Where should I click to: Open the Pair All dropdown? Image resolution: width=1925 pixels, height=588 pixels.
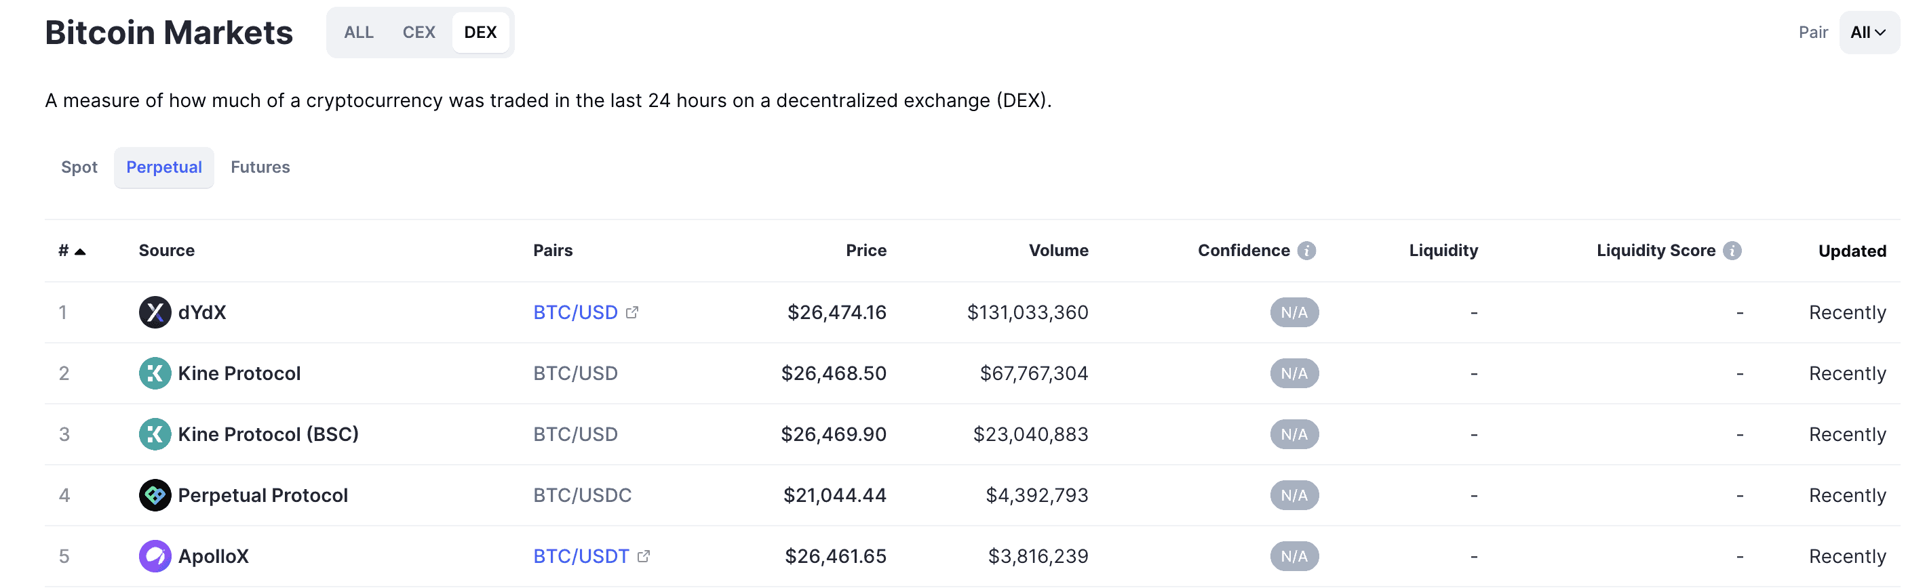click(1868, 32)
